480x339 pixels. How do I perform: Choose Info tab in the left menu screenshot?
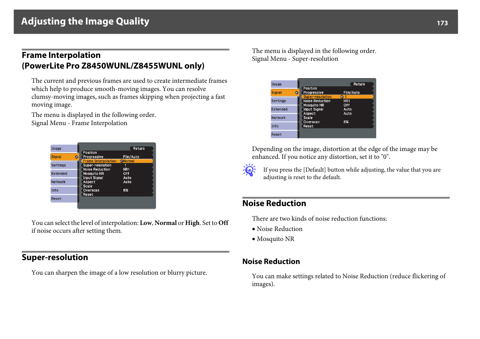(x=64, y=190)
